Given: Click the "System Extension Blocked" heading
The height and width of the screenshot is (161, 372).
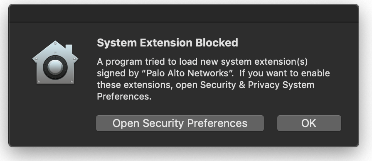Looking at the screenshot, I should pos(168,43).
